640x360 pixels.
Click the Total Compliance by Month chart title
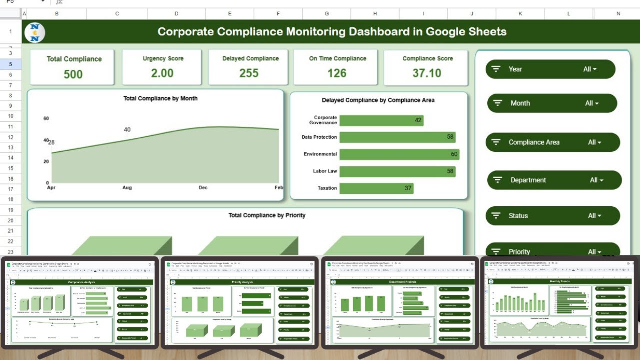160,99
